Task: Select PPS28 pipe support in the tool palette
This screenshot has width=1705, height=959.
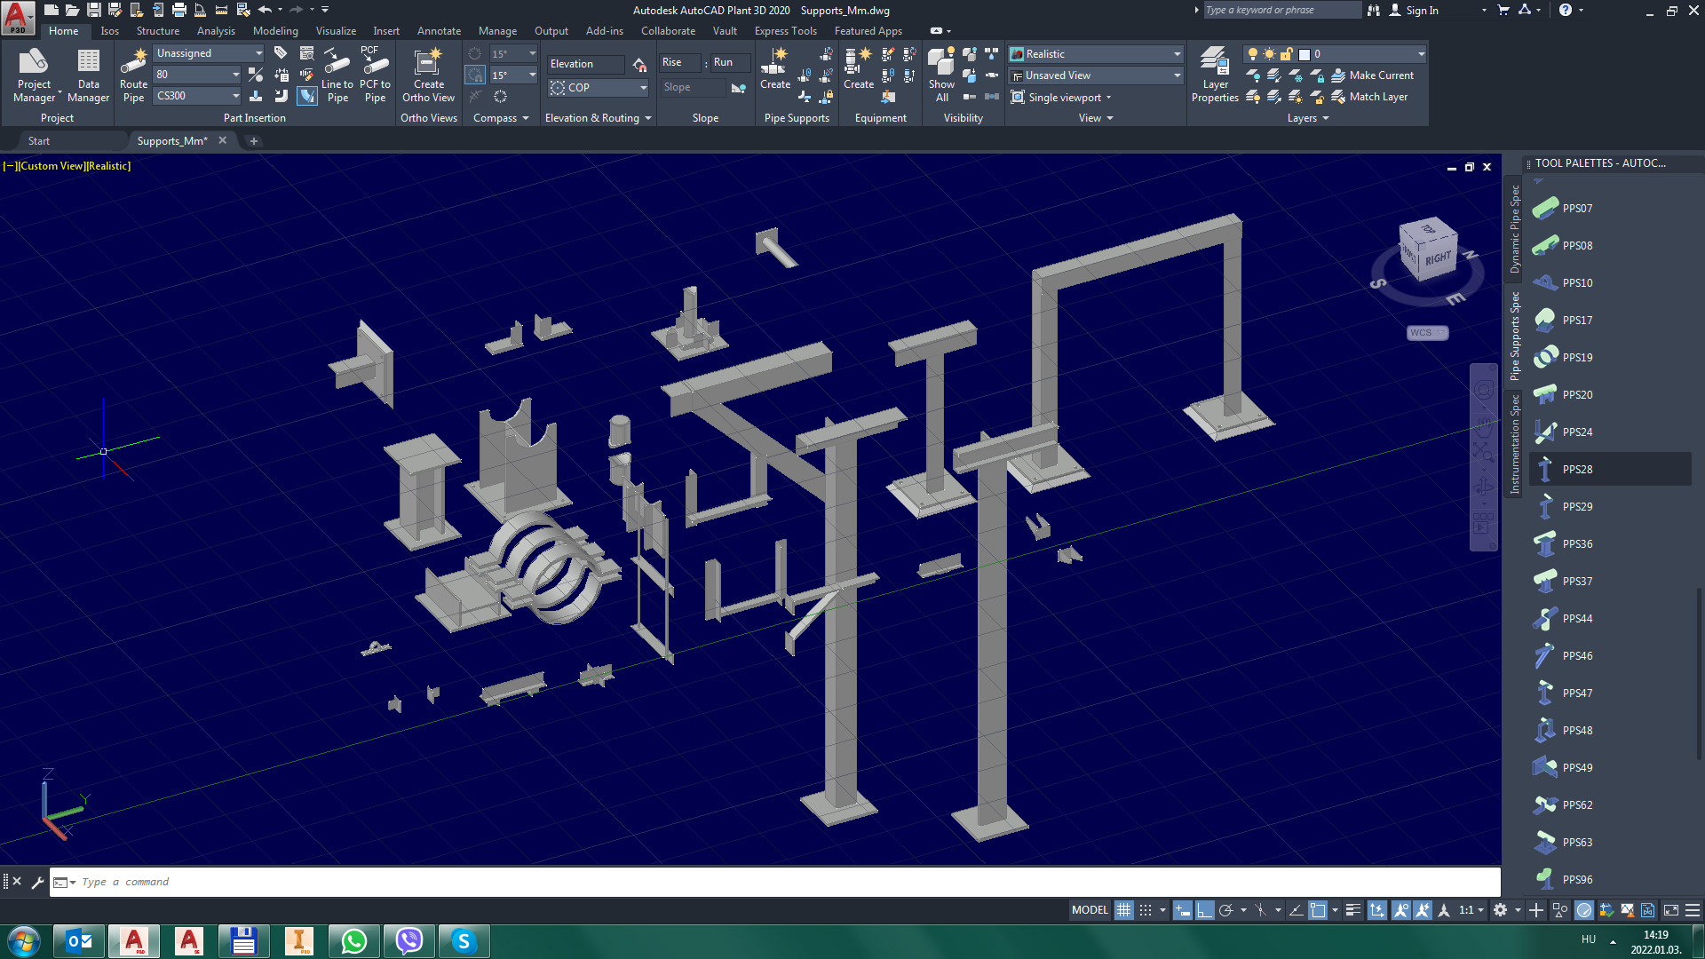Action: [x=1577, y=469]
